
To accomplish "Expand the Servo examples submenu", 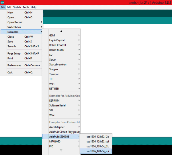I will pos(53,59).
